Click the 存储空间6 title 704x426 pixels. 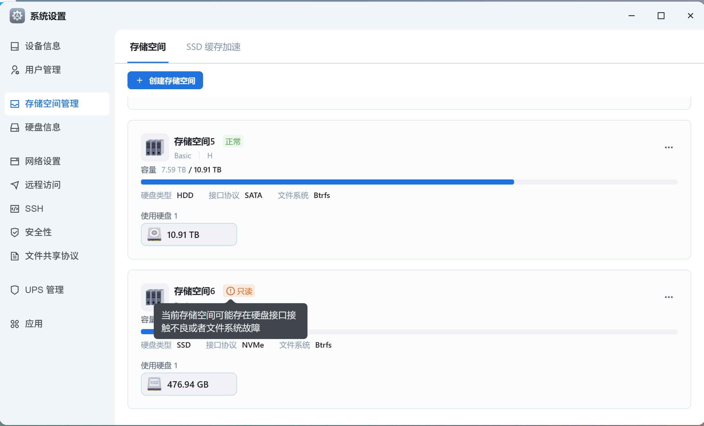(194, 291)
